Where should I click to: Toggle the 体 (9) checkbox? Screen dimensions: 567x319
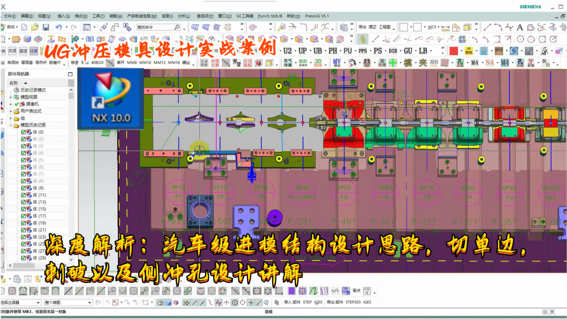[x=24, y=188]
